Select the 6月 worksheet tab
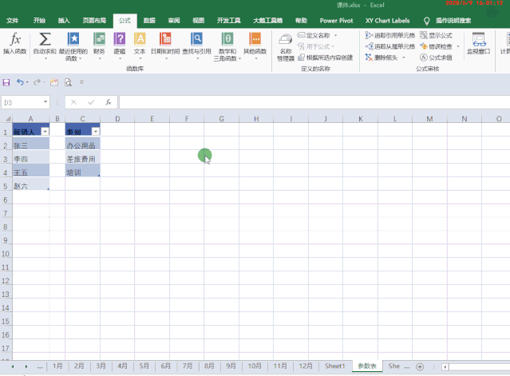The width and height of the screenshot is (510, 376). [x=165, y=366]
